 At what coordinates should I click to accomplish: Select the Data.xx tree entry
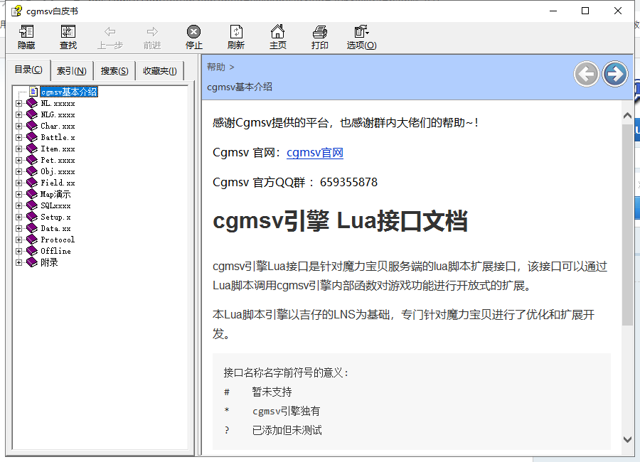[x=55, y=228]
